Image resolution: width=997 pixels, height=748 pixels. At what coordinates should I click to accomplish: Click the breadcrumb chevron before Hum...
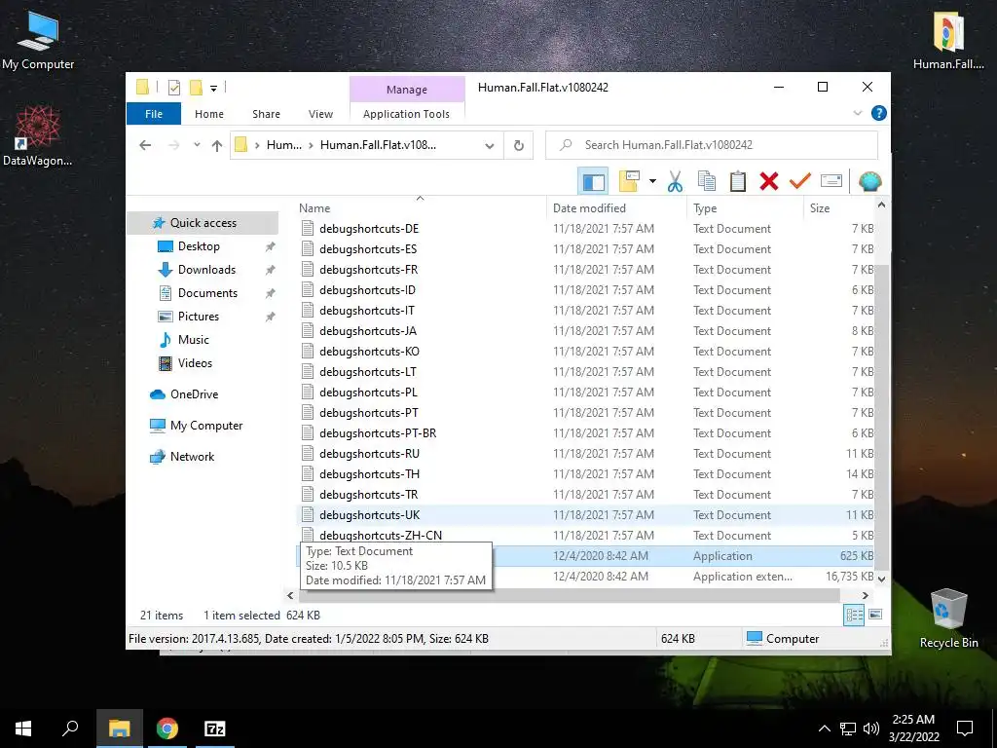[257, 146]
